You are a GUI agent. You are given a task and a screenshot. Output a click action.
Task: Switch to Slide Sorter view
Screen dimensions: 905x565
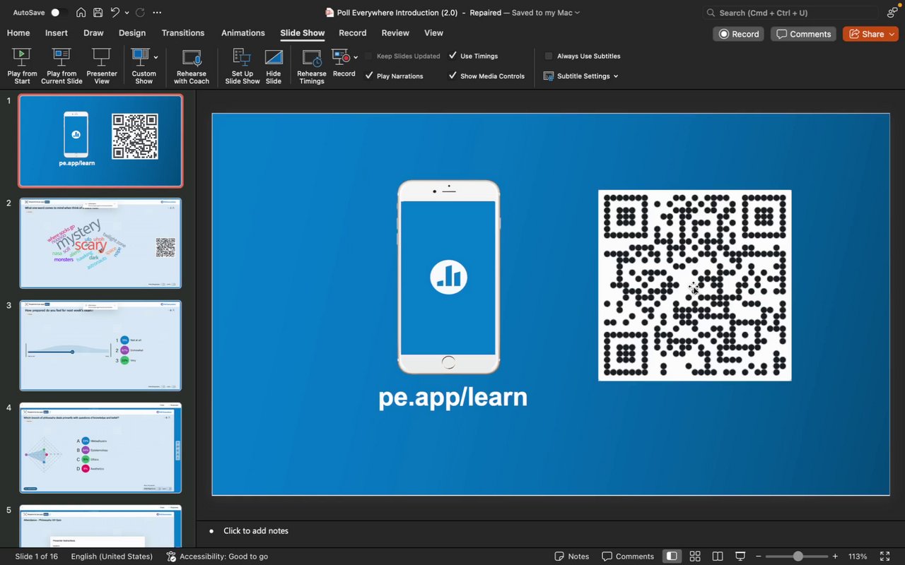(695, 557)
